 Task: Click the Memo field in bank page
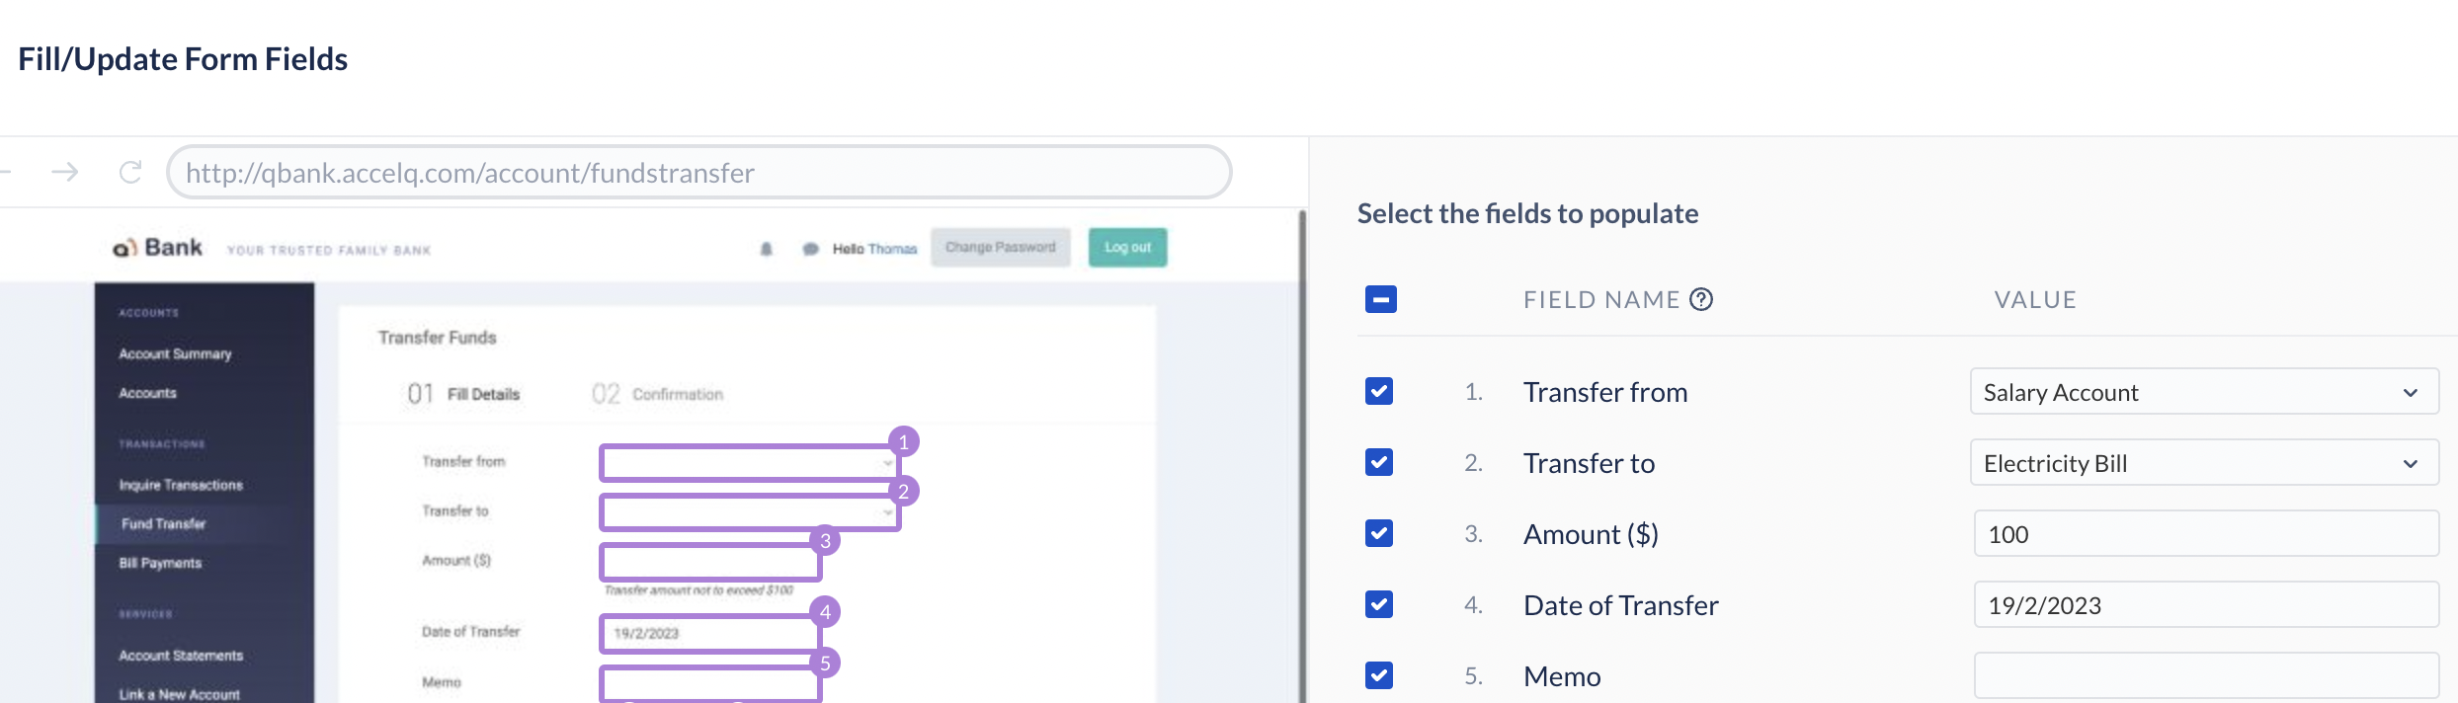tap(710, 683)
